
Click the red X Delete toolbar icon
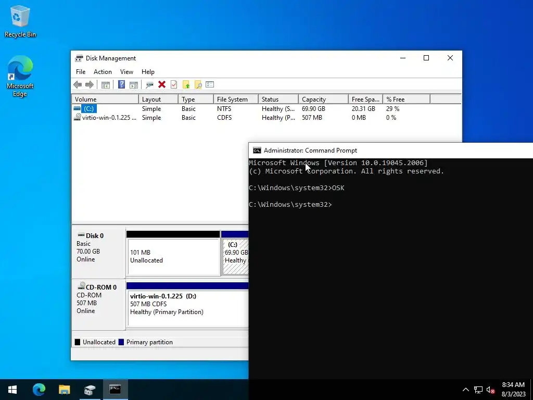[162, 85]
